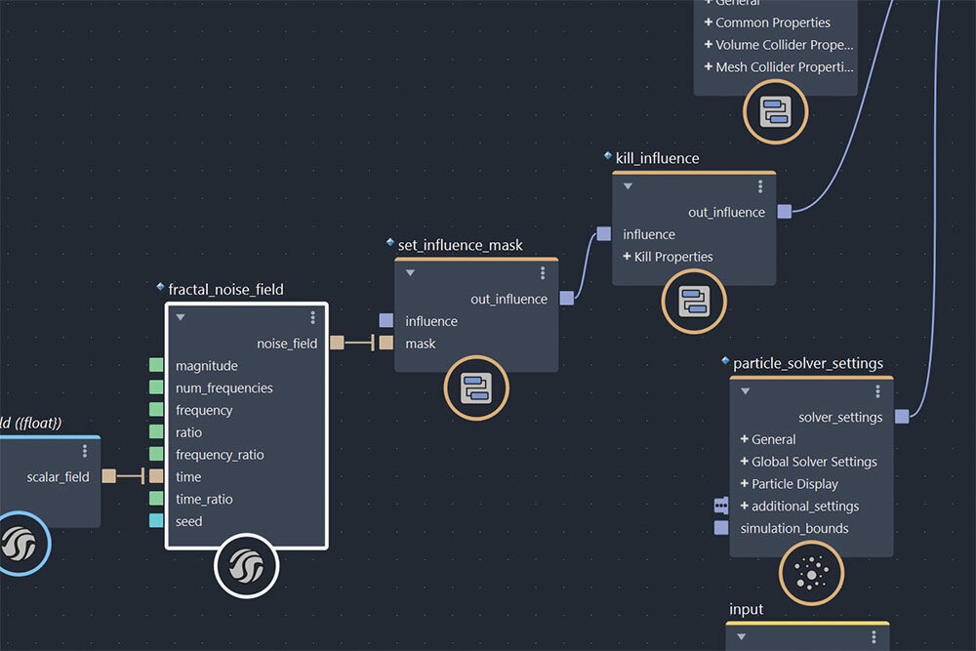Click the diamond icon beside particle_solver_settings title
This screenshot has height=651, width=976.
click(x=725, y=360)
